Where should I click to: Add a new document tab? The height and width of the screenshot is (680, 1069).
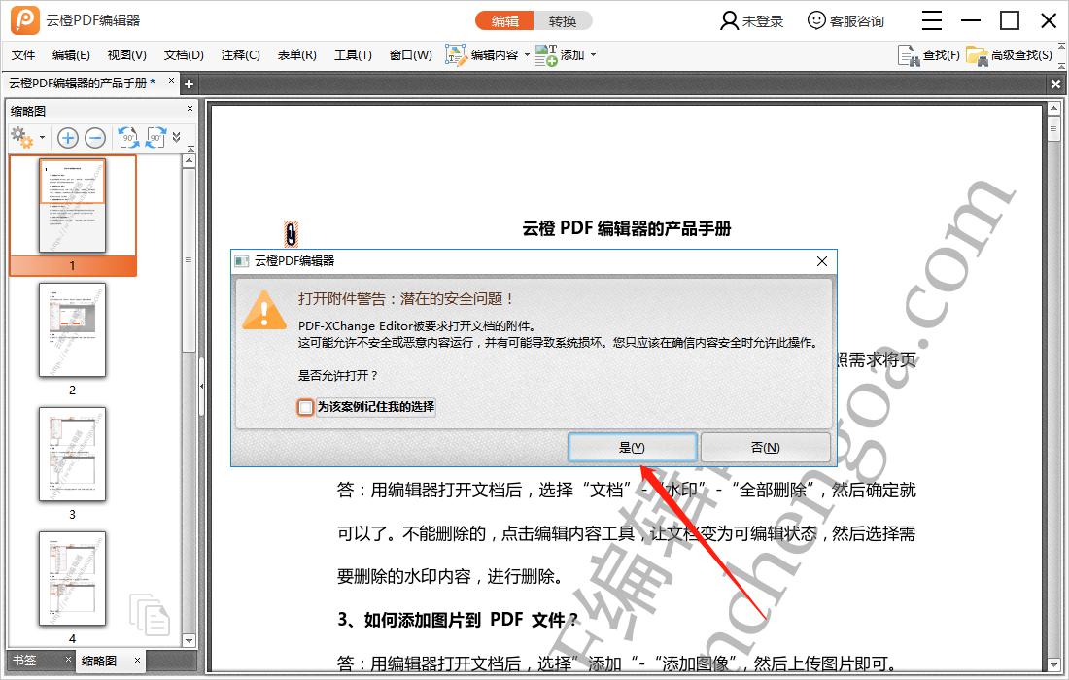click(x=189, y=84)
